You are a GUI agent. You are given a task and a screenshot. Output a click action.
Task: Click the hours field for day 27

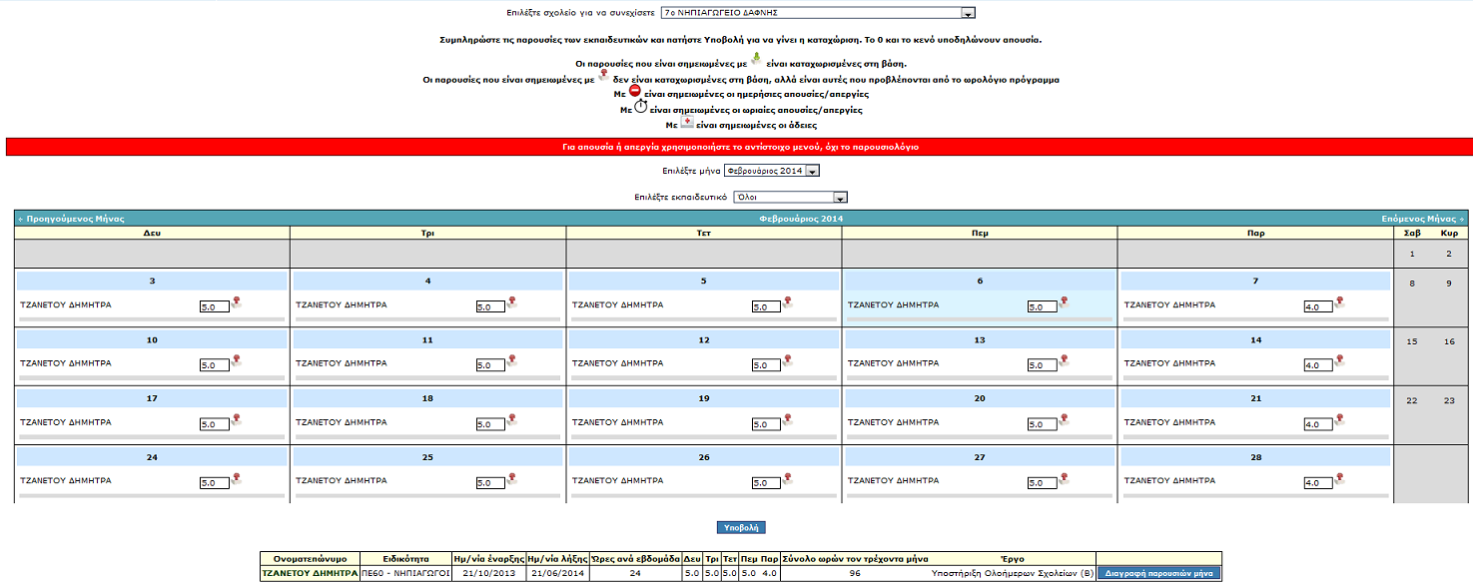pos(1042,483)
